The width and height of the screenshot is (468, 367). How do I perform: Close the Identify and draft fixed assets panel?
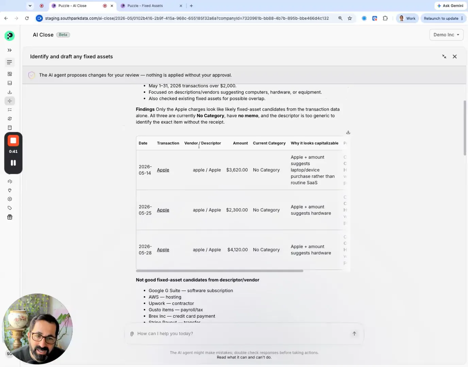click(455, 57)
